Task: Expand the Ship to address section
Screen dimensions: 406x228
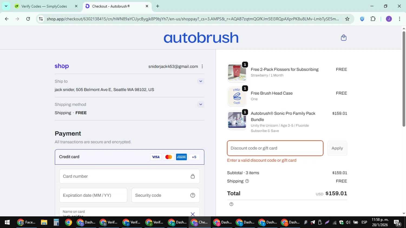Action: (201, 81)
